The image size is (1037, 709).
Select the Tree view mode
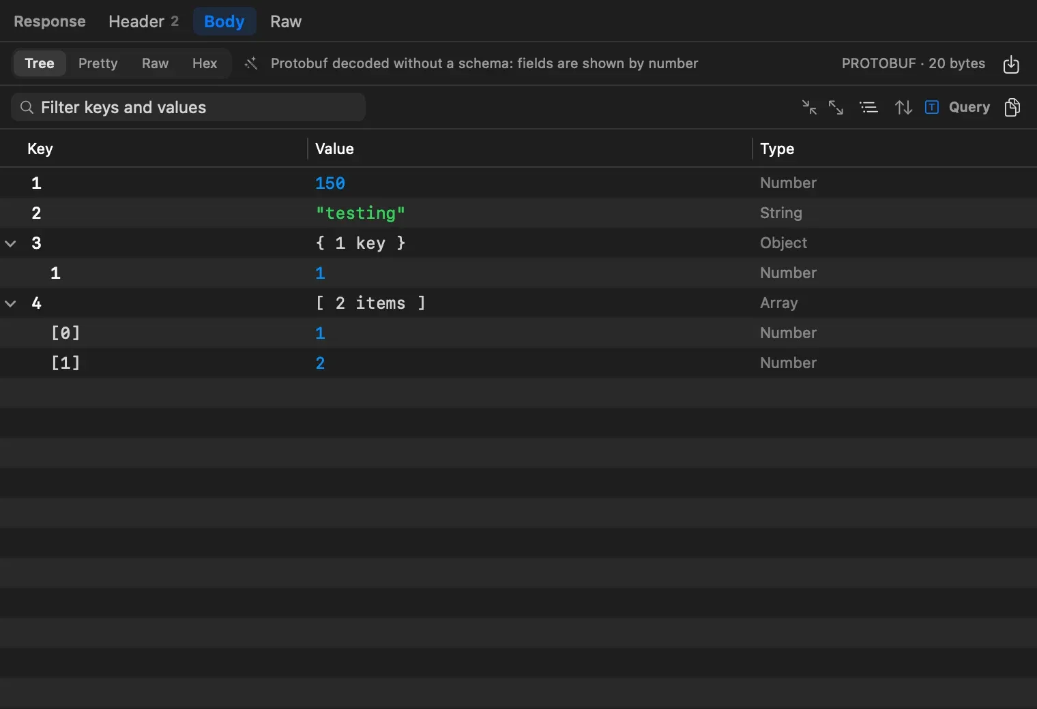(x=40, y=63)
